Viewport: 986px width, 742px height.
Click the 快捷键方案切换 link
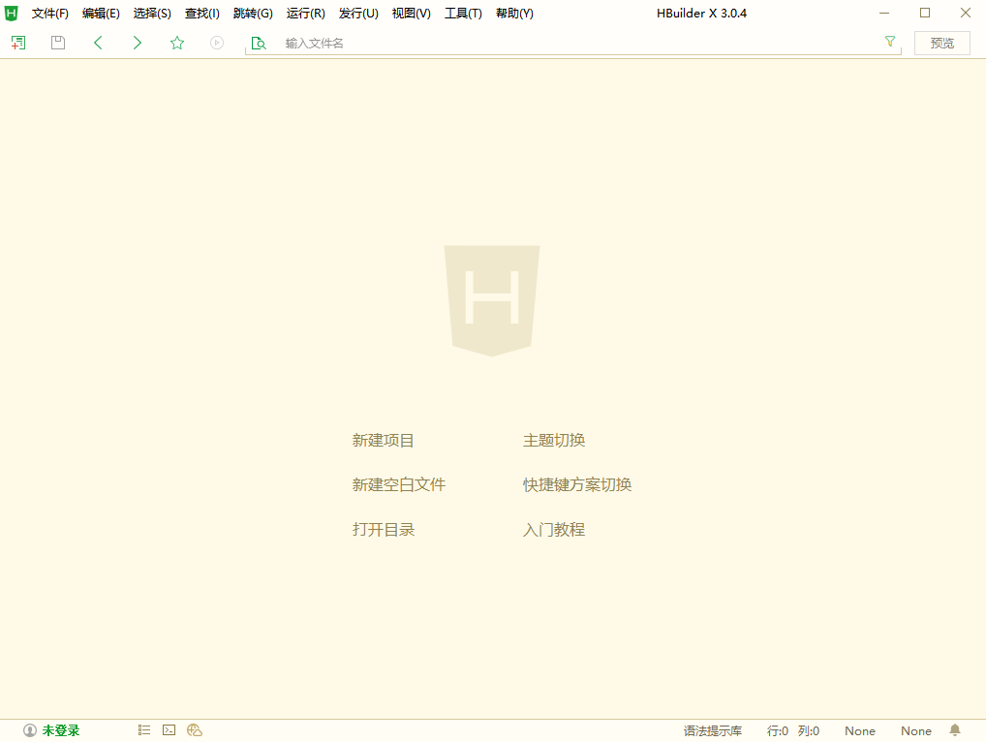pyautogui.click(x=577, y=484)
